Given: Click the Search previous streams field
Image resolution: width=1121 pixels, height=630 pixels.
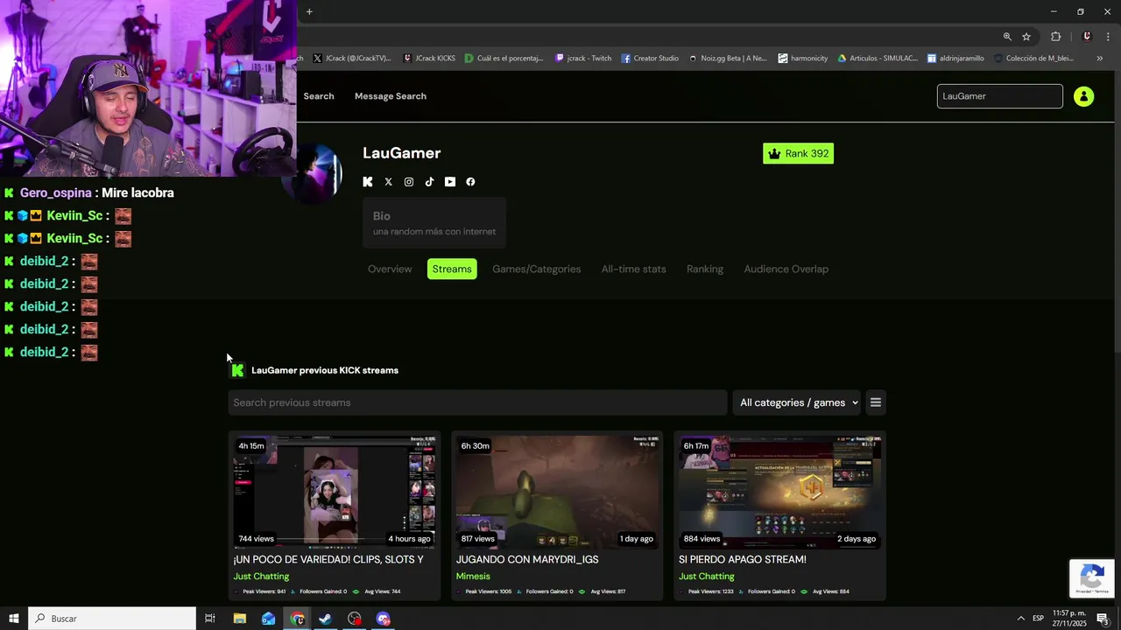Looking at the screenshot, I should point(477,402).
